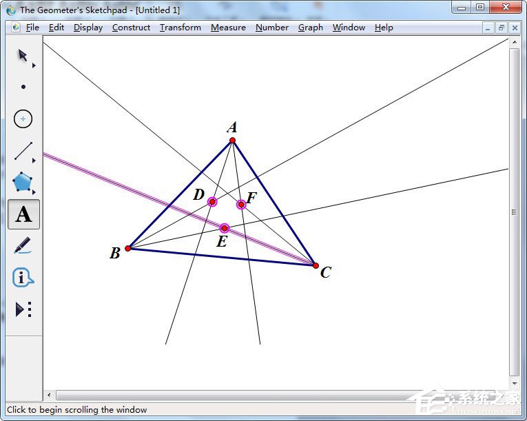Open the Graph menu
This screenshot has height=421, width=527.
click(x=311, y=28)
